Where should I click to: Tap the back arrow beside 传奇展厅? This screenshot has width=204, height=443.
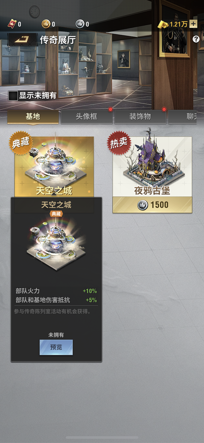point(22,40)
